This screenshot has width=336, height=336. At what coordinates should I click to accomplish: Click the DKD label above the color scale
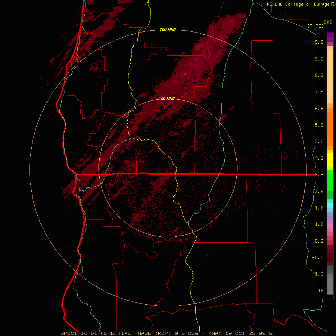pyautogui.click(x=328, y=22)
